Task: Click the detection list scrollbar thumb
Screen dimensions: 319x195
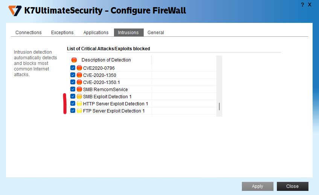Action: 219,106
